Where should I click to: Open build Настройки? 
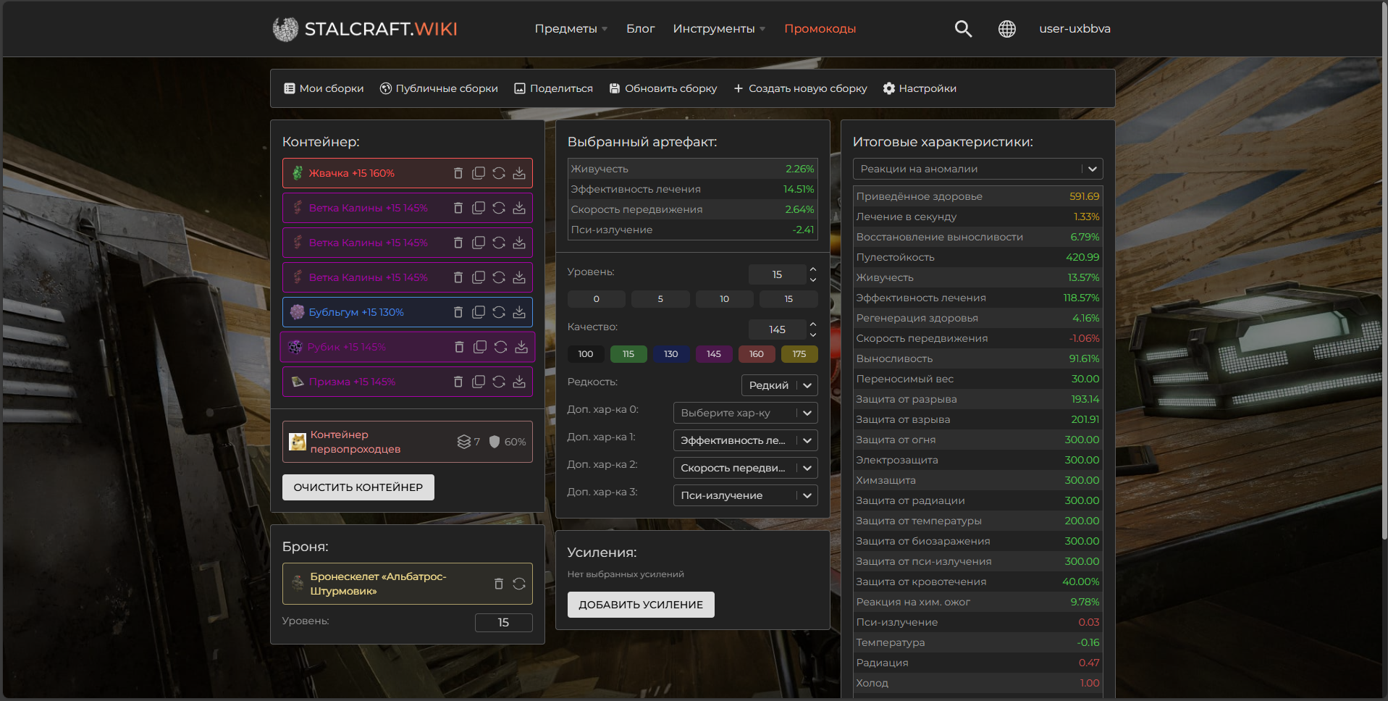(x=920, y=88)
